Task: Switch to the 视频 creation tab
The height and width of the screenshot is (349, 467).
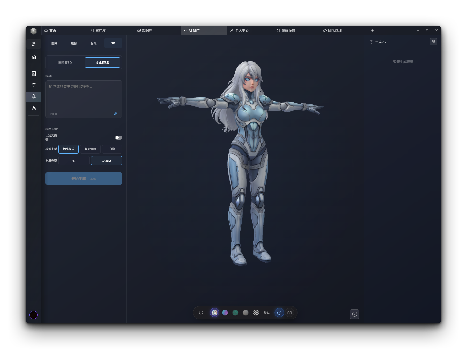Action: coord(74,43)
